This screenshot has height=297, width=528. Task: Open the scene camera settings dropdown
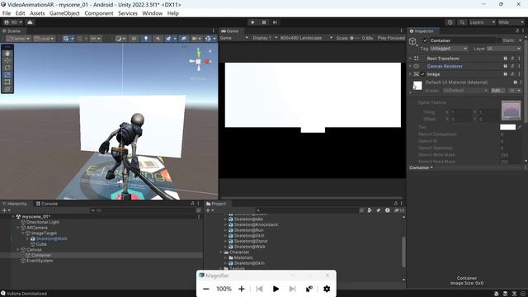(x=196, y=39)
